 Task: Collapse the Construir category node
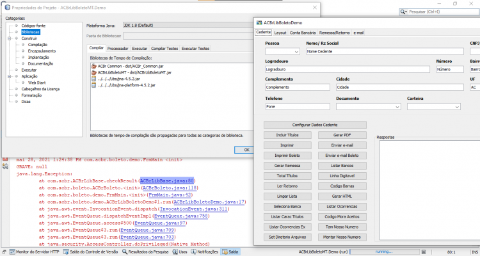(x=9, y=38)
